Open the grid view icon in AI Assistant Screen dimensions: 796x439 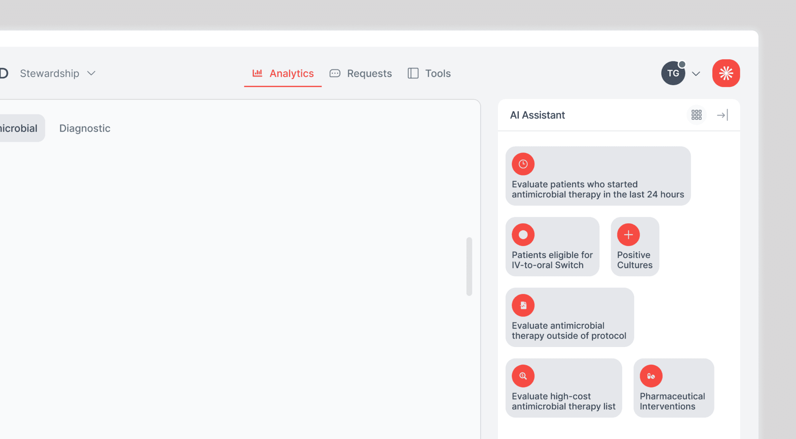click(696, 115)
